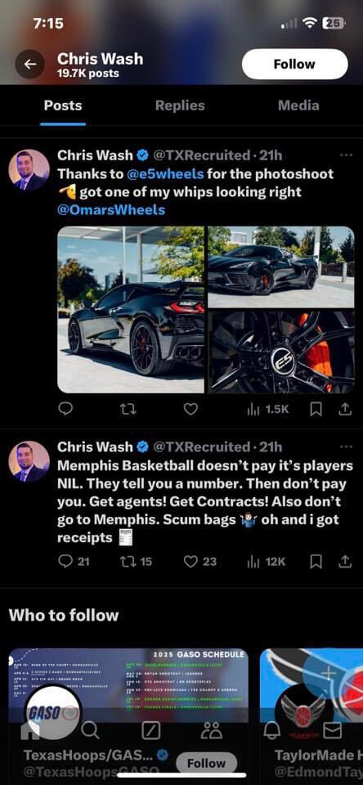Open more options on photoshoot post
This screenshot has height=785, width=363.
pos(346,155)
